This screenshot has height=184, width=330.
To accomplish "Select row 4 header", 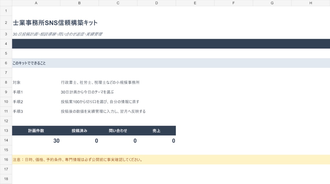I will pyautogui.click(x=6, y=44).
